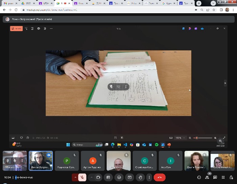Open a new browser tab
237x184 pixels.
198,3
